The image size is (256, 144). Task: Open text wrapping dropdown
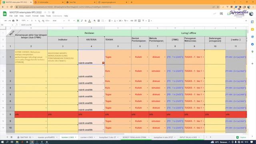(121, 21)
